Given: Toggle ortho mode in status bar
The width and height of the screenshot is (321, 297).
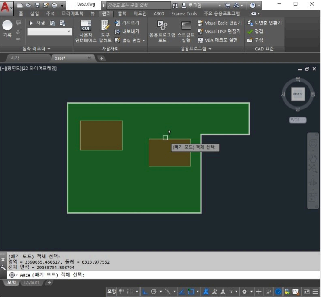Looking at the screenshot, I should click(x=145, y=291).
